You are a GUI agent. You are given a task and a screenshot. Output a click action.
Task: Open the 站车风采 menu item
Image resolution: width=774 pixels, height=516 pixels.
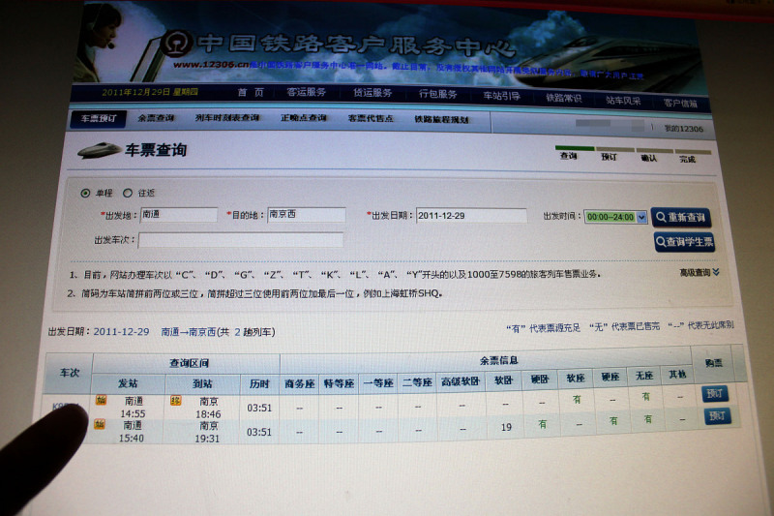click(x=623, y=101)
